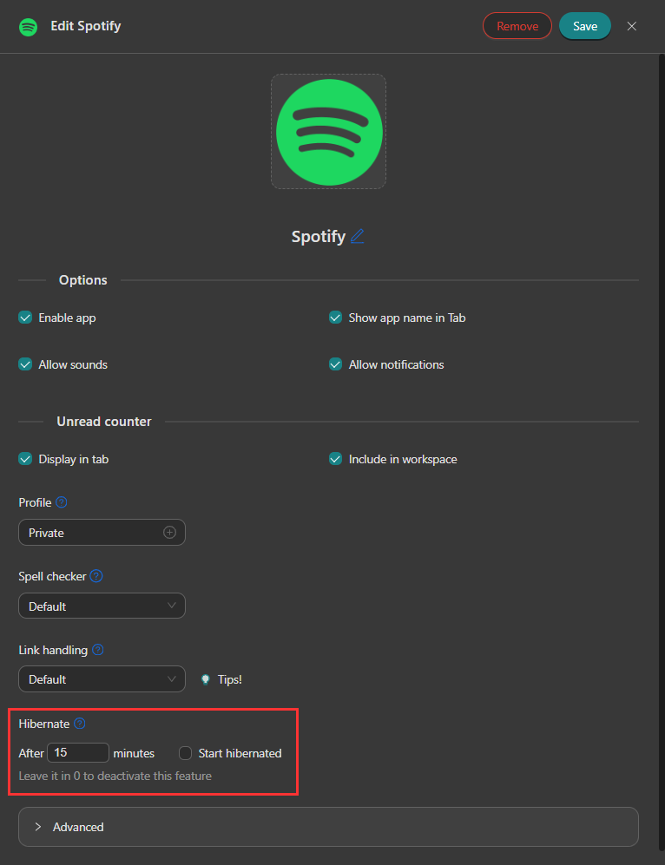Viewport: 665px width, 865px height.
Task: Open the Tips! link
Action: click(x=229, y=679)
